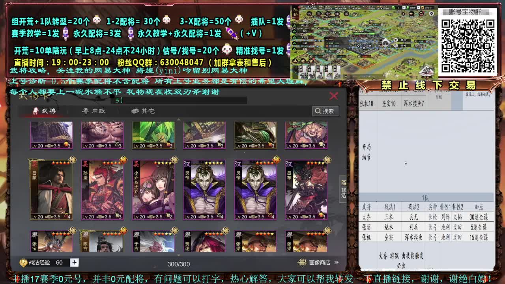Screen dimensions: 505x284
Task: Select the 绝水 tactic cell
Action: 389,227
